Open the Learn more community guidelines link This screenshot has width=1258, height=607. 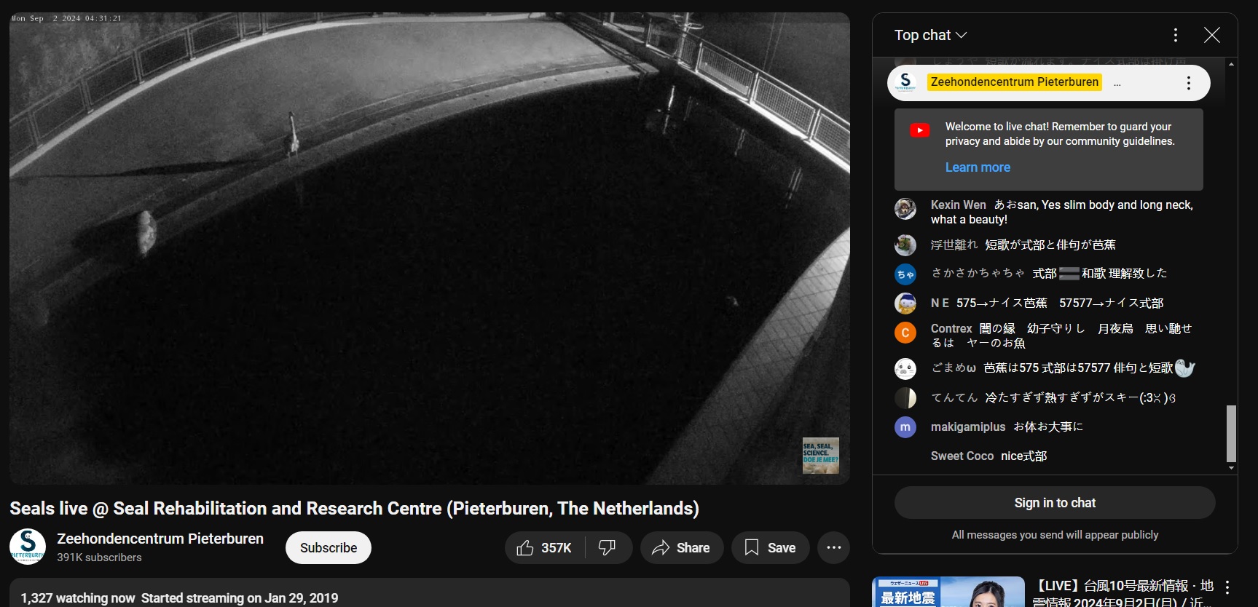point(977,167)
